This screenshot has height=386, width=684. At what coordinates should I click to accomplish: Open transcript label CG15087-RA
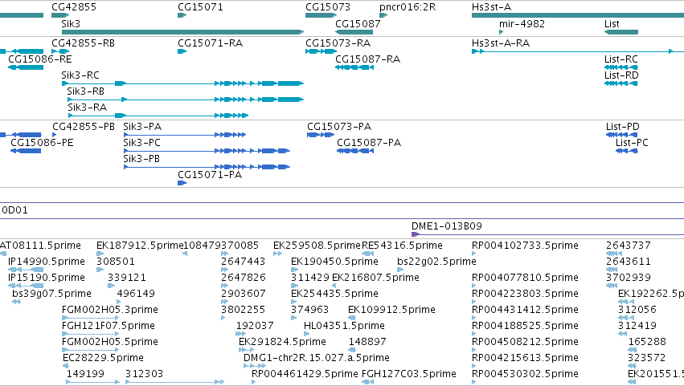point(368,59)
